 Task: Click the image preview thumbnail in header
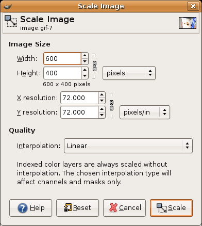188,23
